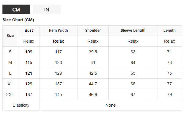Select the S size row label
Viewport: 185px width, 114px height.
click(x=10, y=52)
